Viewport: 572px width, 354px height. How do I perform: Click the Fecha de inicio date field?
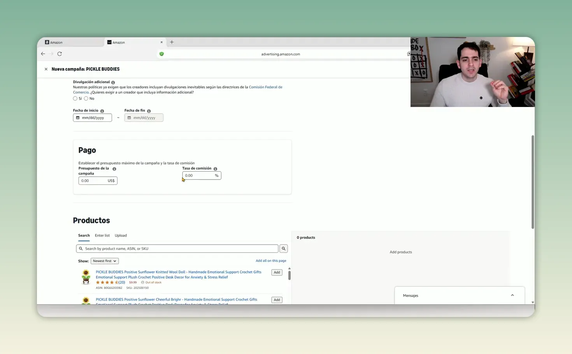tap(93, 118)
